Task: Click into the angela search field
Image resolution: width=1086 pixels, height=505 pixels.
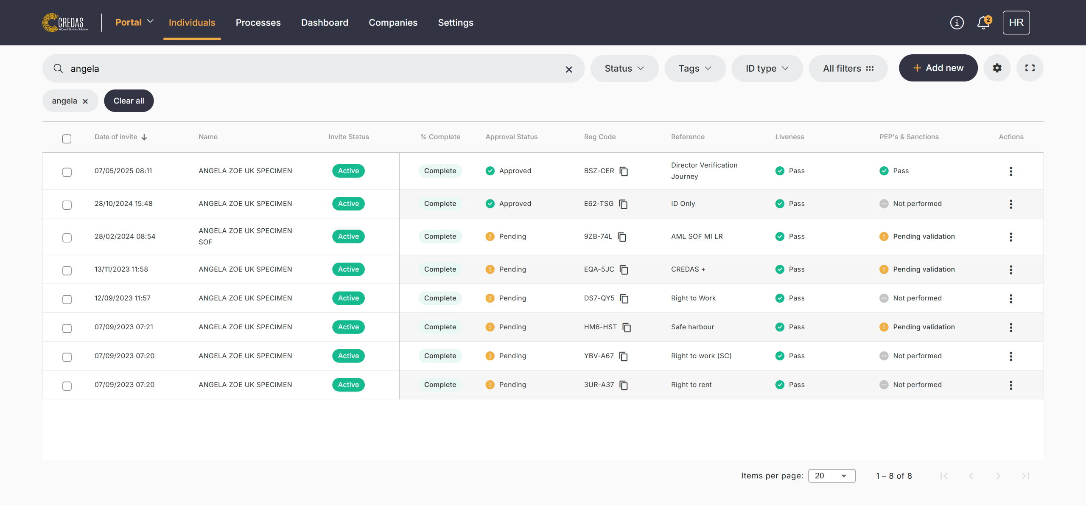Action: (x=297, y=69)
